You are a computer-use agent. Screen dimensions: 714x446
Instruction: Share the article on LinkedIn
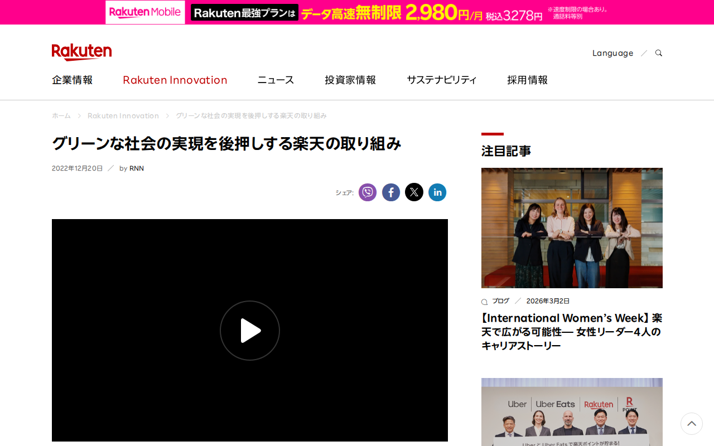[x=437, y=192]
